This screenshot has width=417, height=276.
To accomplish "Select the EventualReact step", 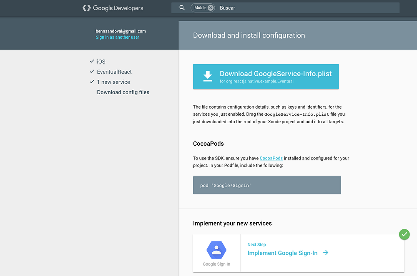I will [114, 72].
